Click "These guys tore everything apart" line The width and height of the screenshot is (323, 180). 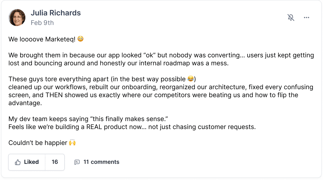point(97,79)
